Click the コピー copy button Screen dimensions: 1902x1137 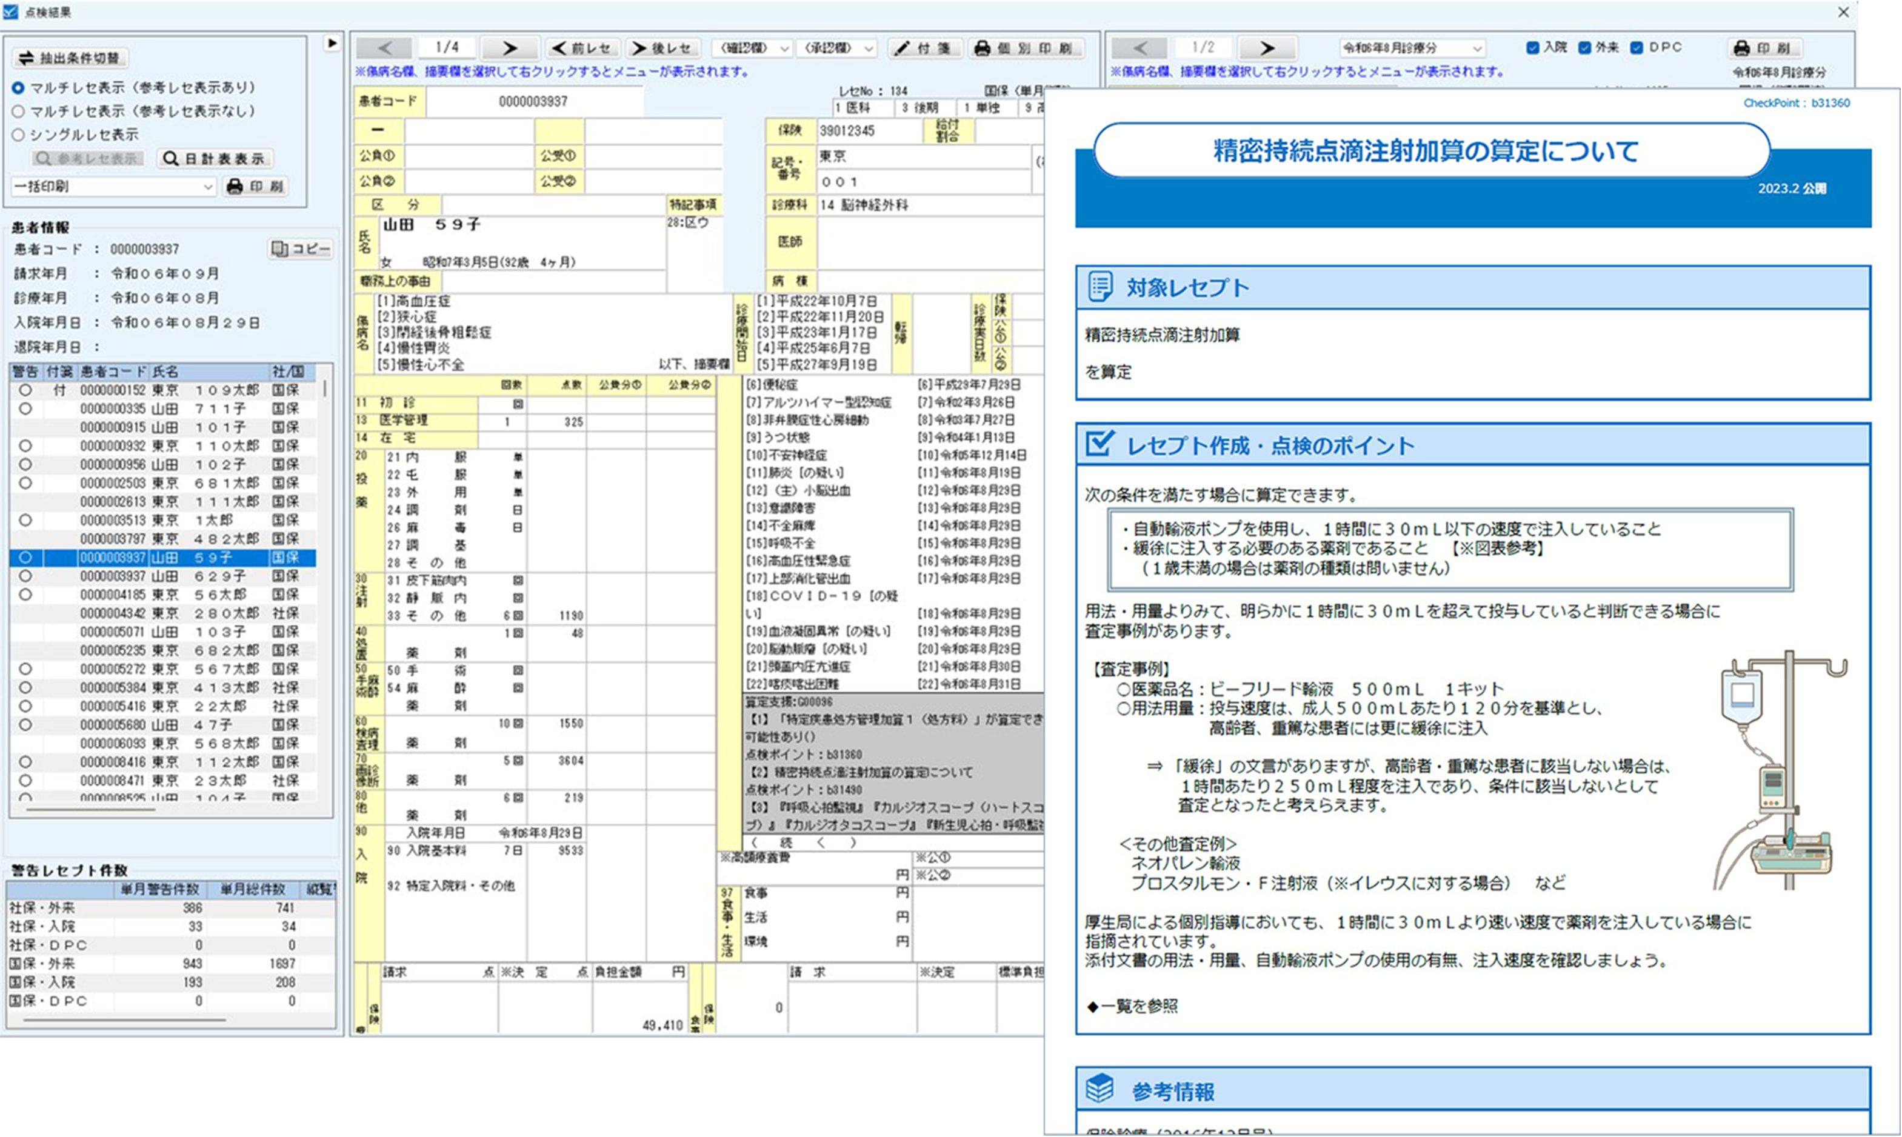click(301, 249)
